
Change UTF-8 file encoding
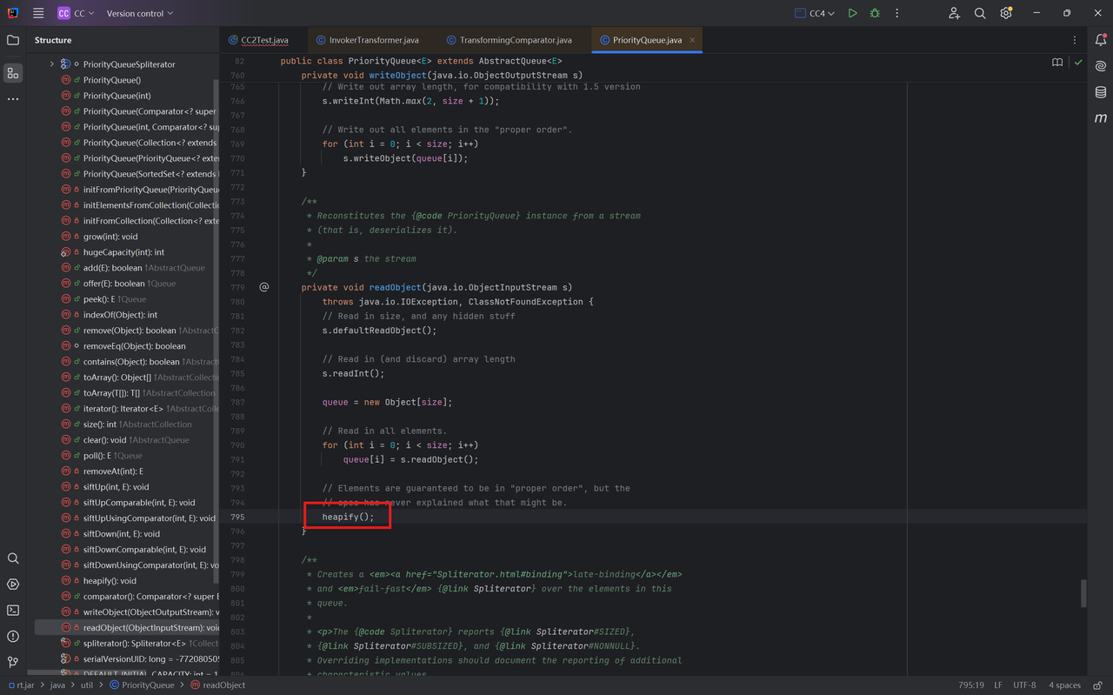(x=1024, y=685)
